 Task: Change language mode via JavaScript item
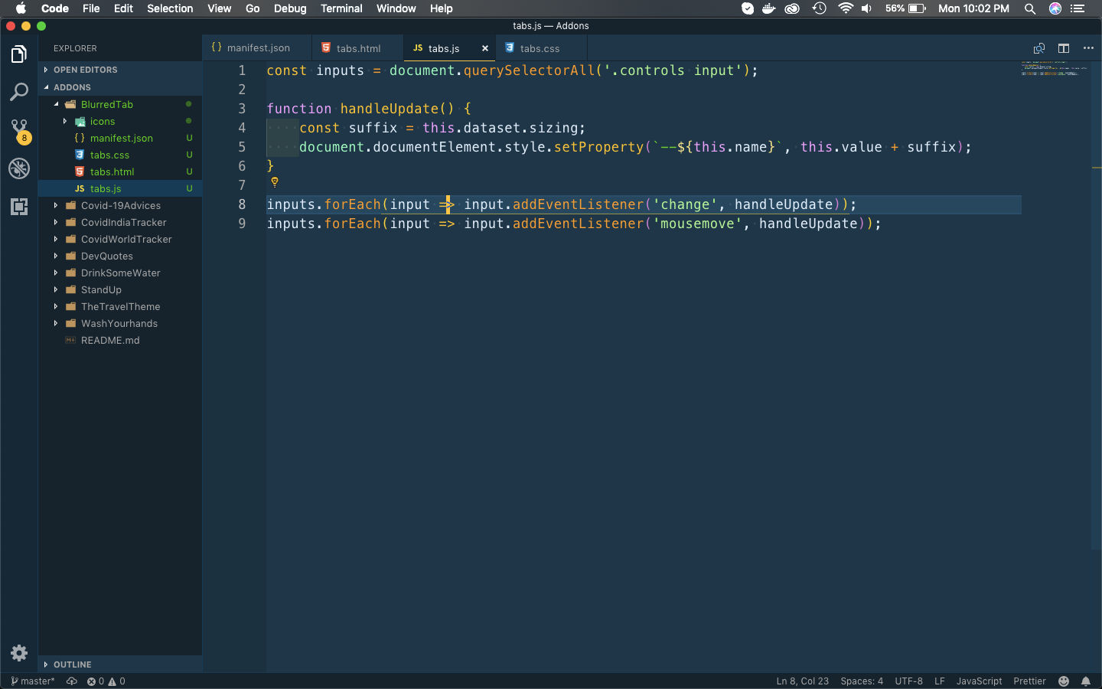coord(979,681)
